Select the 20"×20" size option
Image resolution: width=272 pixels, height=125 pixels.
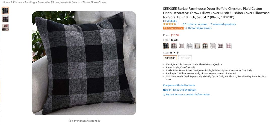[x=185, y=58]
